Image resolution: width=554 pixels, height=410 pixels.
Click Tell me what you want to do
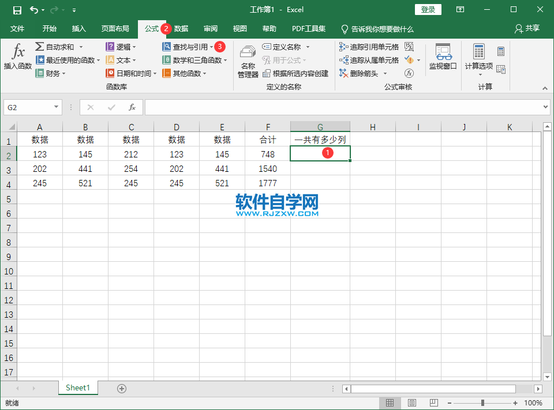tap(377, 29)
